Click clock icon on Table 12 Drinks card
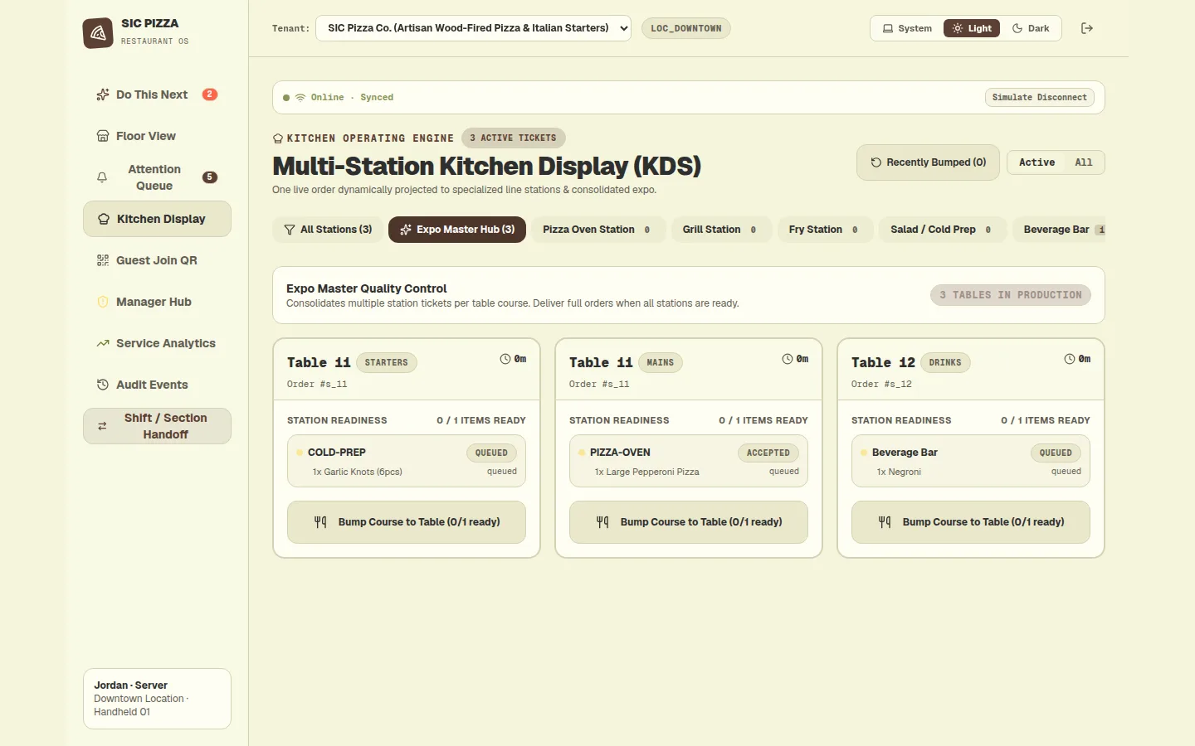This screenshot has width=1195, height=746. (x=1070, y=359)
